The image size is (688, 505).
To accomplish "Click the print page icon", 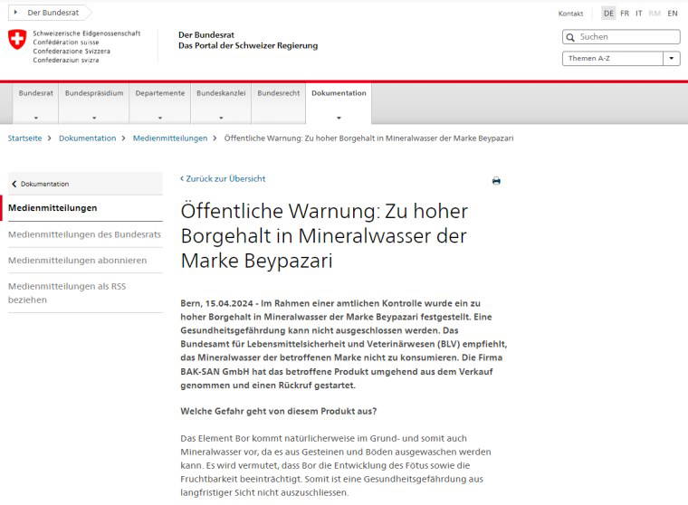I will [496, 181].
